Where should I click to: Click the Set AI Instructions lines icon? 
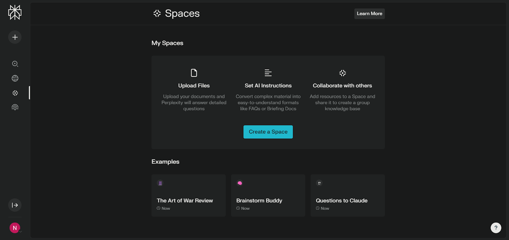tap(268, 73)
